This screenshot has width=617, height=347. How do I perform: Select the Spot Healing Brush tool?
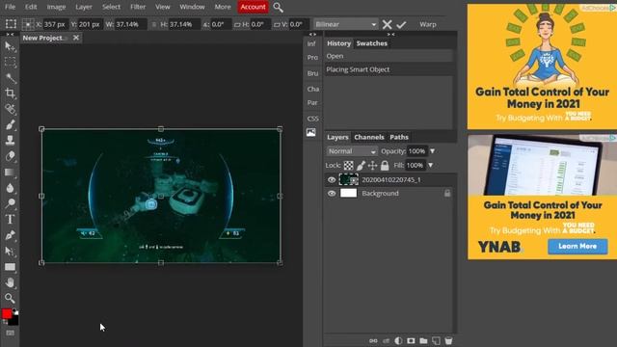click(10, 109)
